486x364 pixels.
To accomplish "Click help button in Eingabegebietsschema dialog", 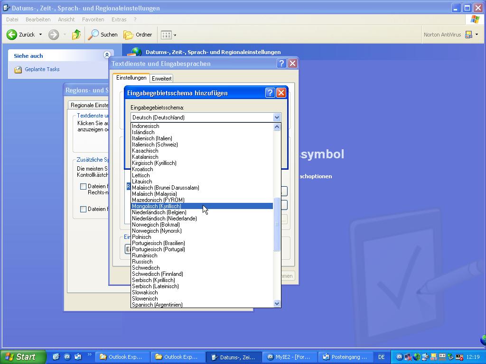I will pos(270,93).
